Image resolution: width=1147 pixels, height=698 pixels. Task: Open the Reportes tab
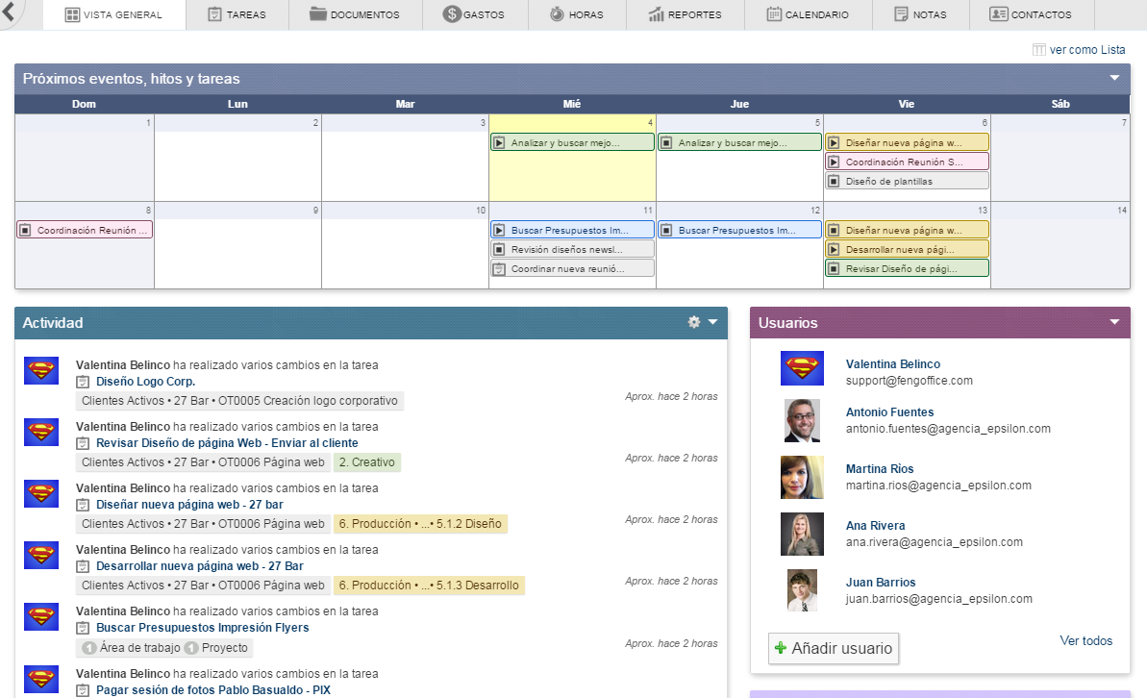[x=685, y=15]
